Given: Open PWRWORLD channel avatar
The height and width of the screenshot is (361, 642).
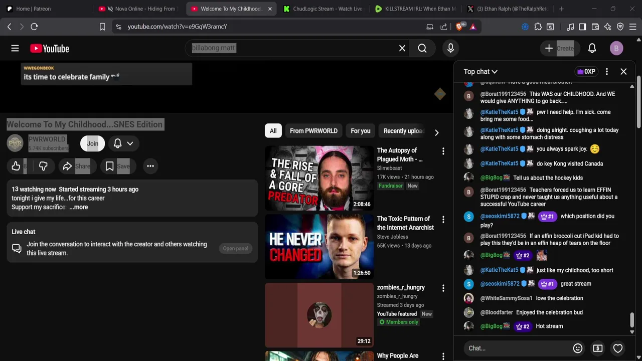Looking at the screenshot, I should (15, 143).
